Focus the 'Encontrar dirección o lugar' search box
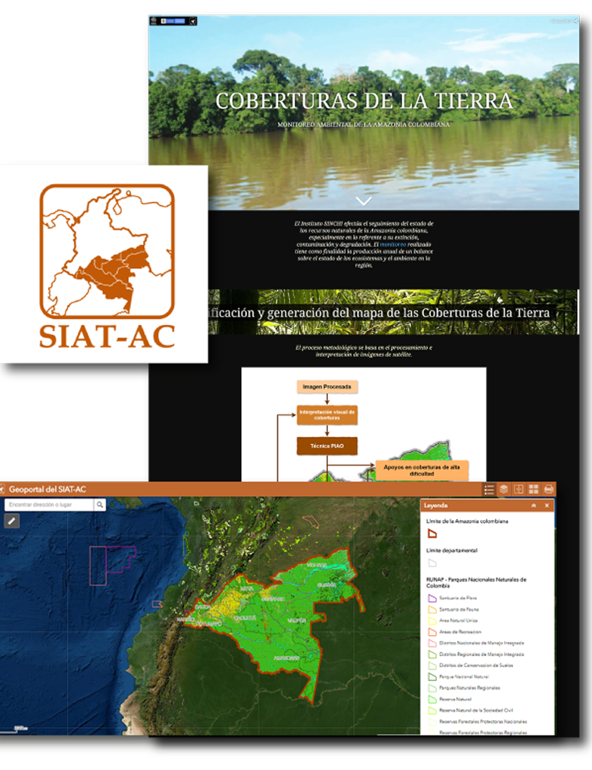 [x=49, y=504]
